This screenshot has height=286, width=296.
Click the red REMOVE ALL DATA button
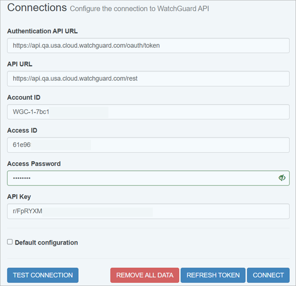point(145,275)
